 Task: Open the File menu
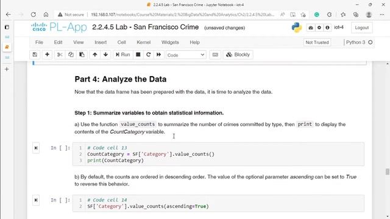[x=39, y=42]
